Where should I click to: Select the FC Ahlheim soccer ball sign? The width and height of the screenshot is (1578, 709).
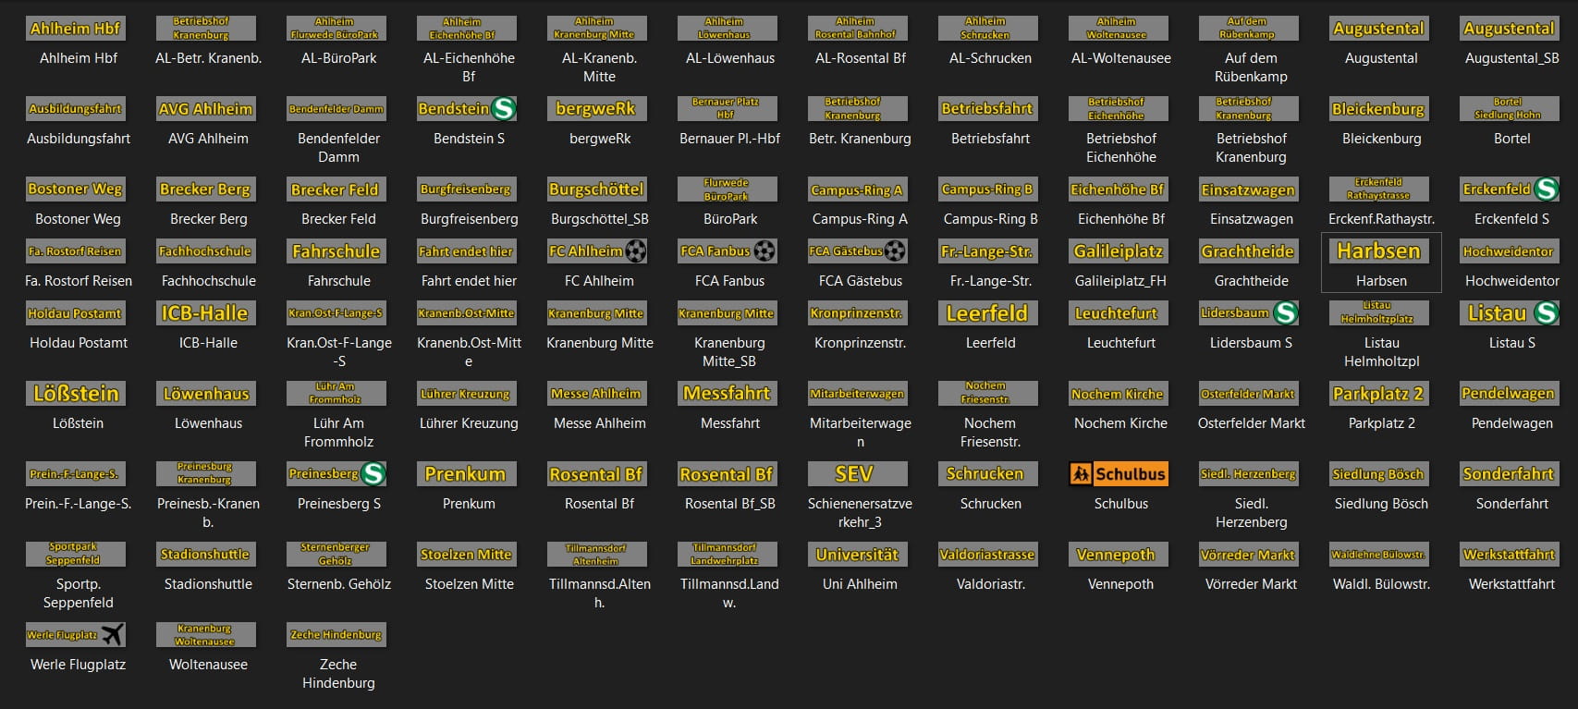[x=596, y=251]
